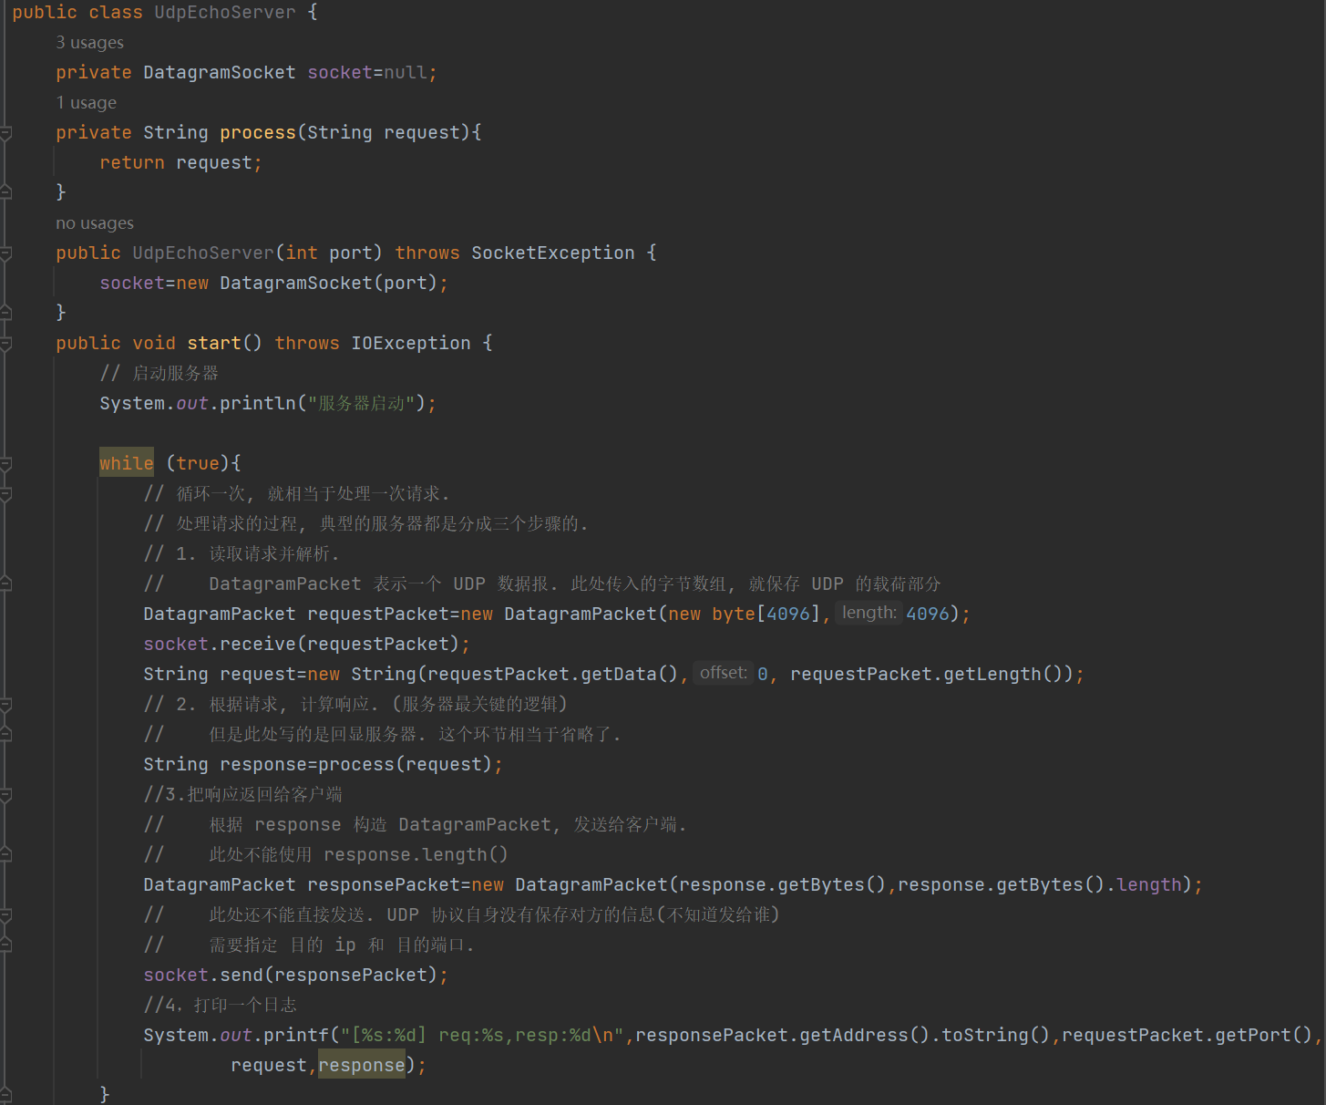1326x1105 pixels.
Task: Click purple 'length' after response.getBytes()
Action: click(x=1149, y=885)
